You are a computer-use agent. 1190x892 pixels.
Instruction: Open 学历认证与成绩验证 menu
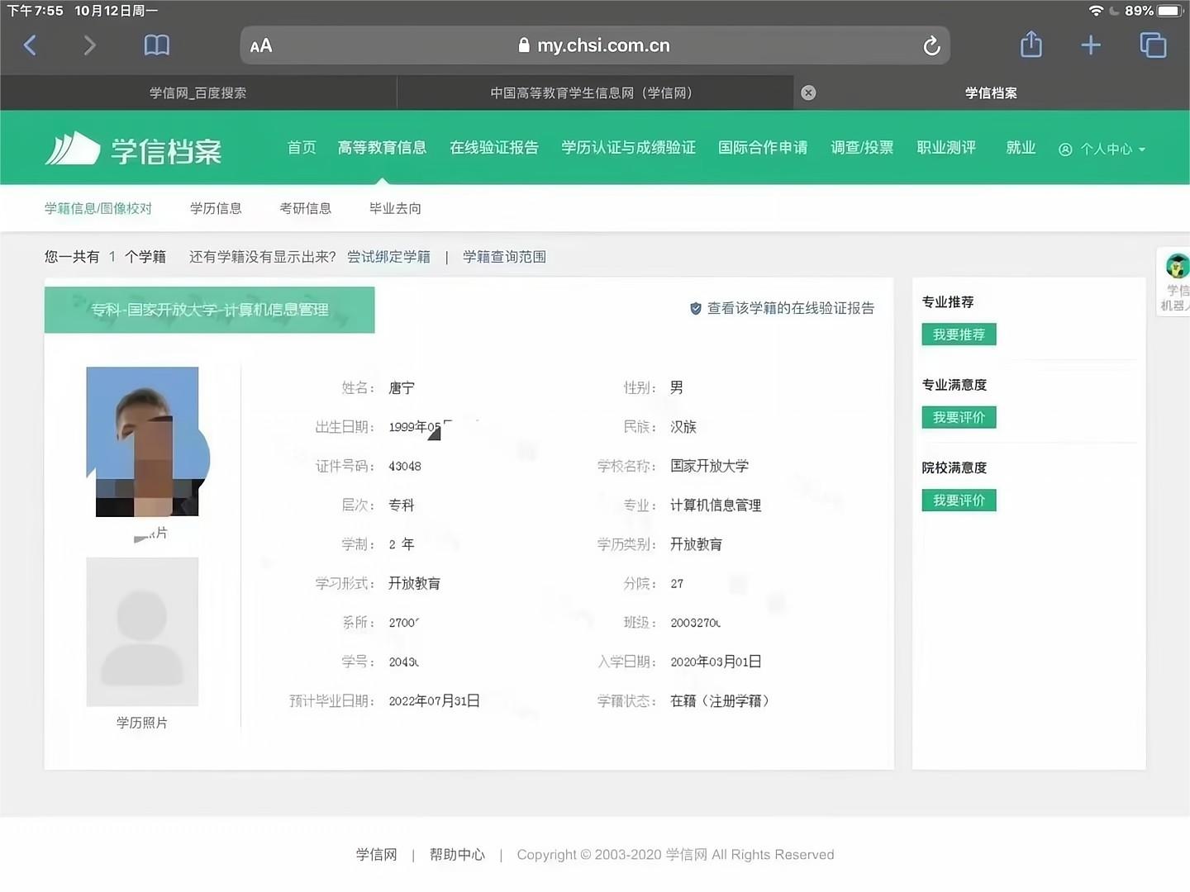[628, 148]
